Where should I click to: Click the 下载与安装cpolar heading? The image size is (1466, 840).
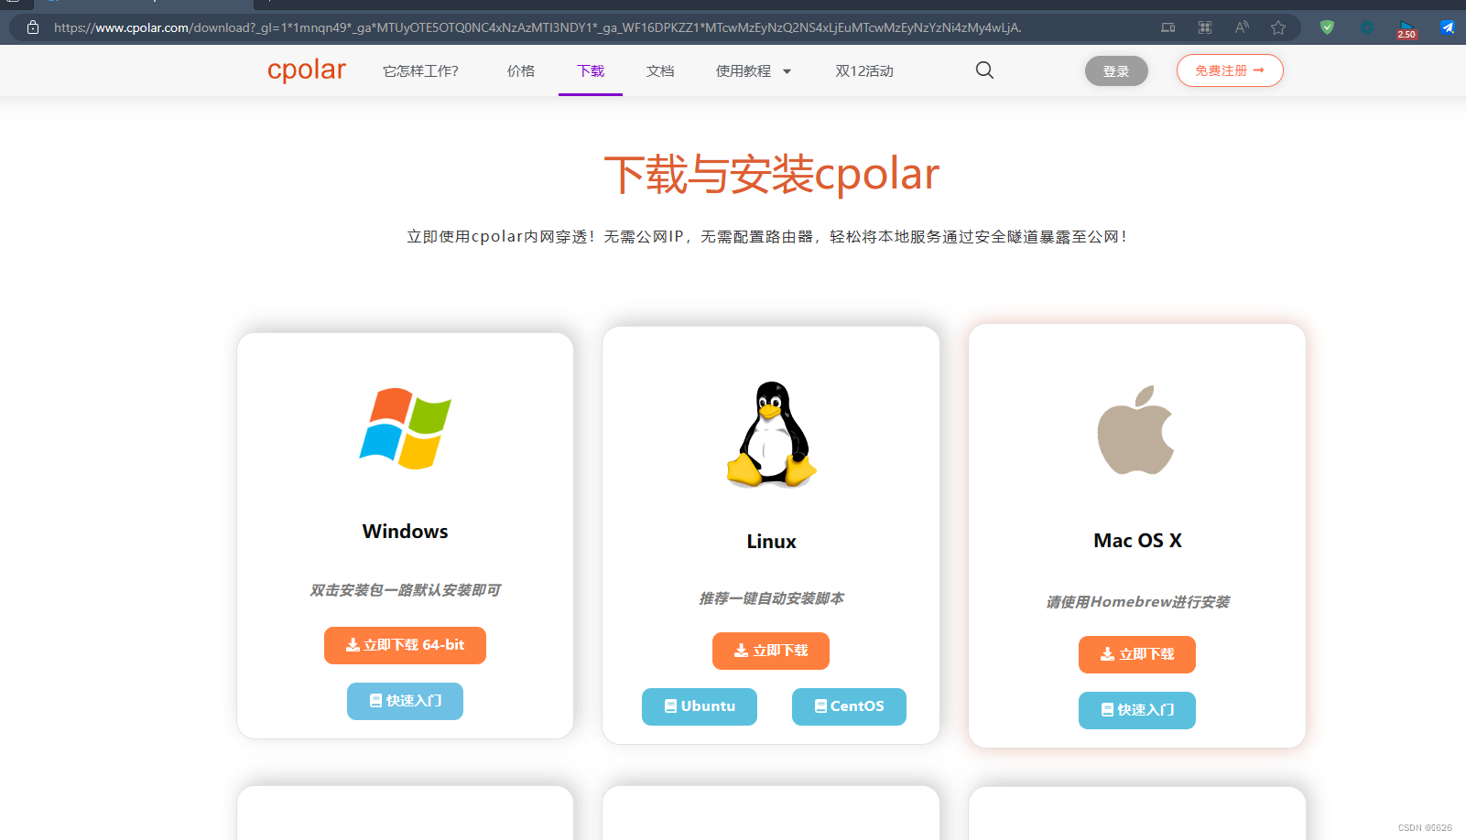771,174
